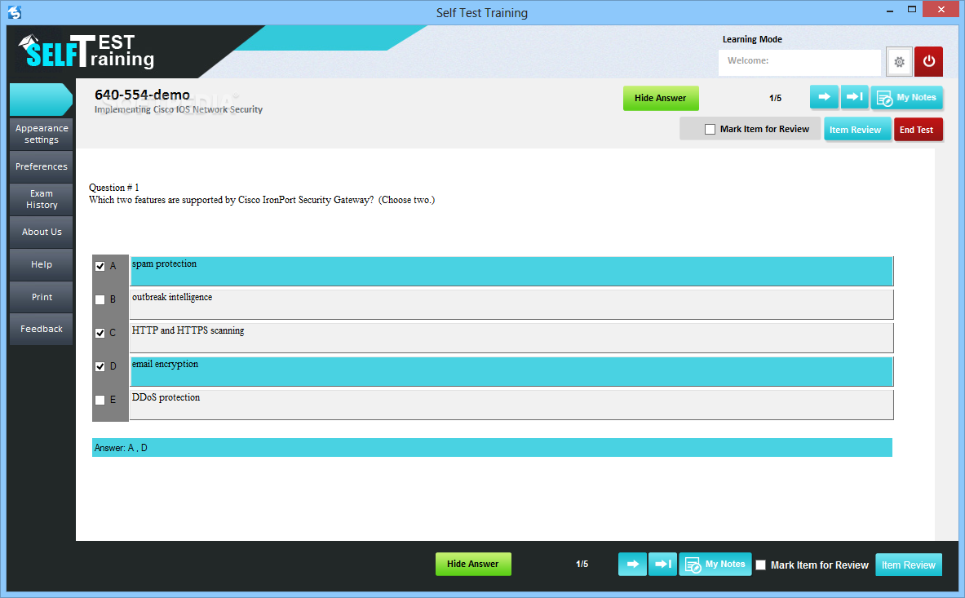Click the red End Test button
Viewport: 965px width, 598px height.
point(917,130)
